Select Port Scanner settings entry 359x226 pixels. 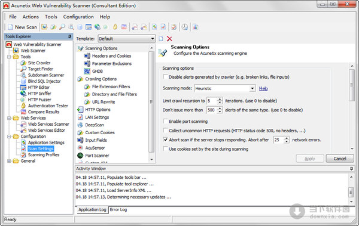click(97, 156)
